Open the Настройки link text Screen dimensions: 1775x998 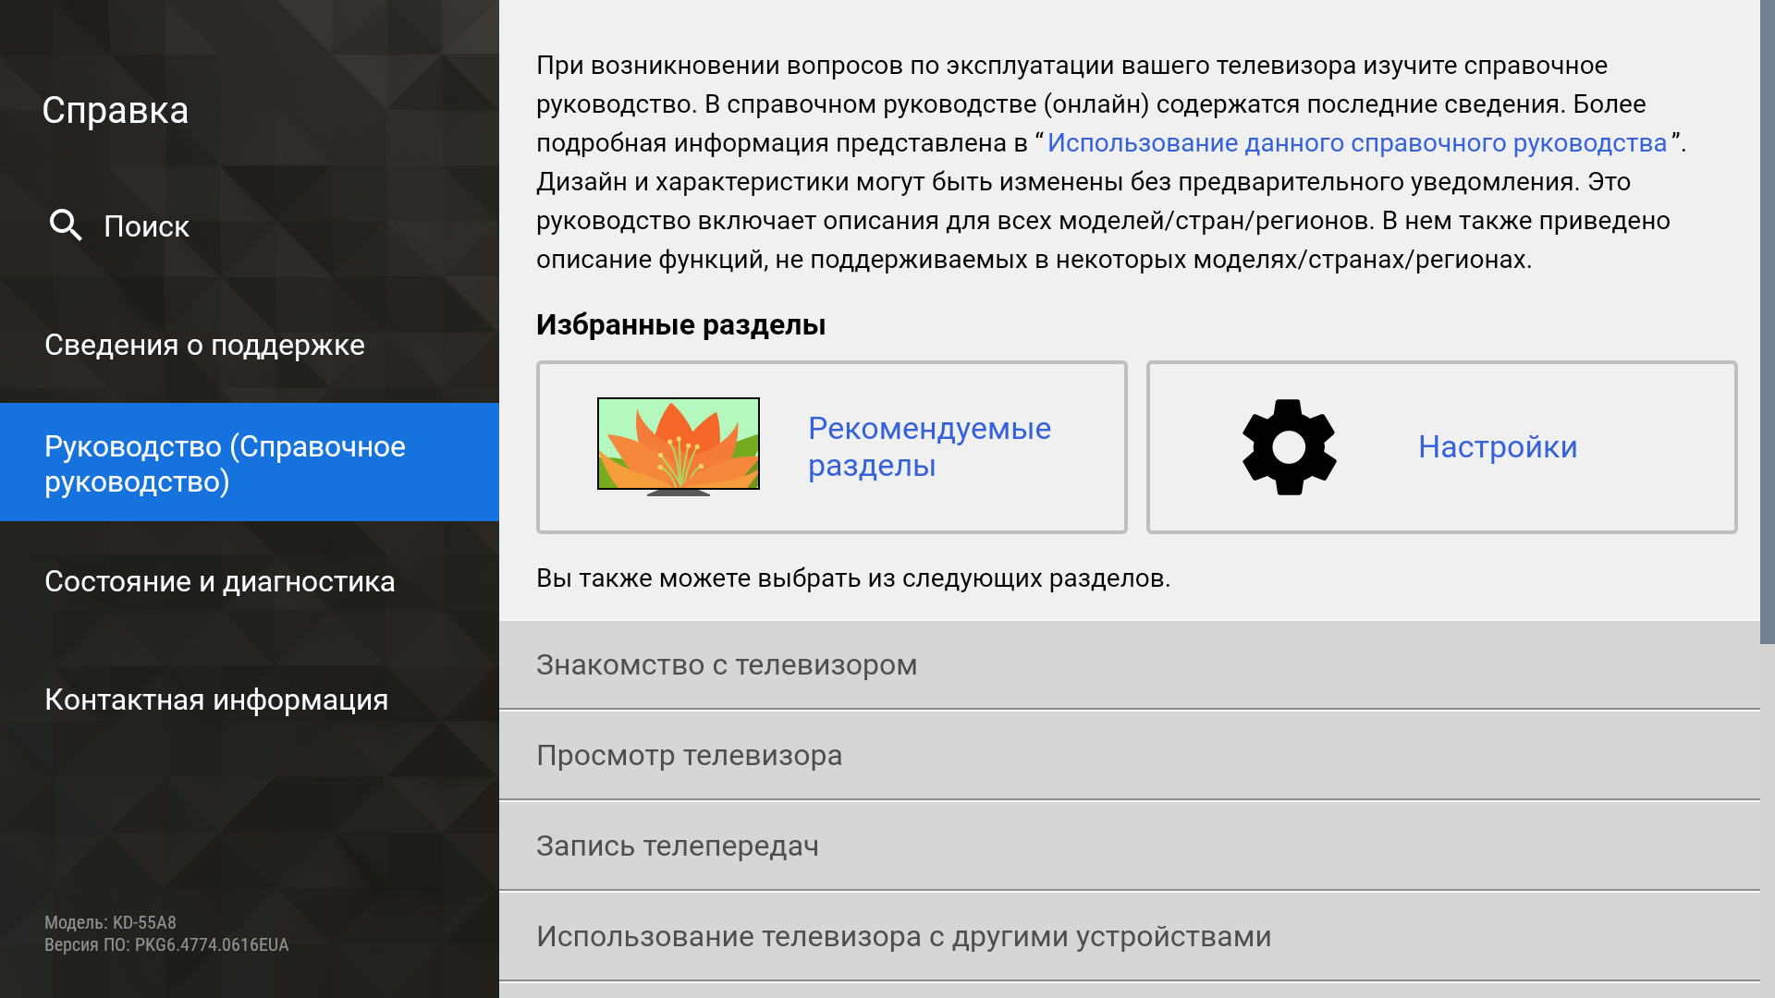click(1498, 447)
